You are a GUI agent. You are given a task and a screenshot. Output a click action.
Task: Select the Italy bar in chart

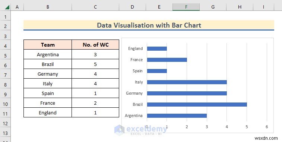tap(187, 82)
